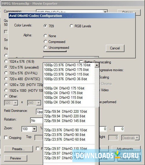Enable Better Downscaling checkbox
This screenshot has height=165, width=145.
click(81, 62)
